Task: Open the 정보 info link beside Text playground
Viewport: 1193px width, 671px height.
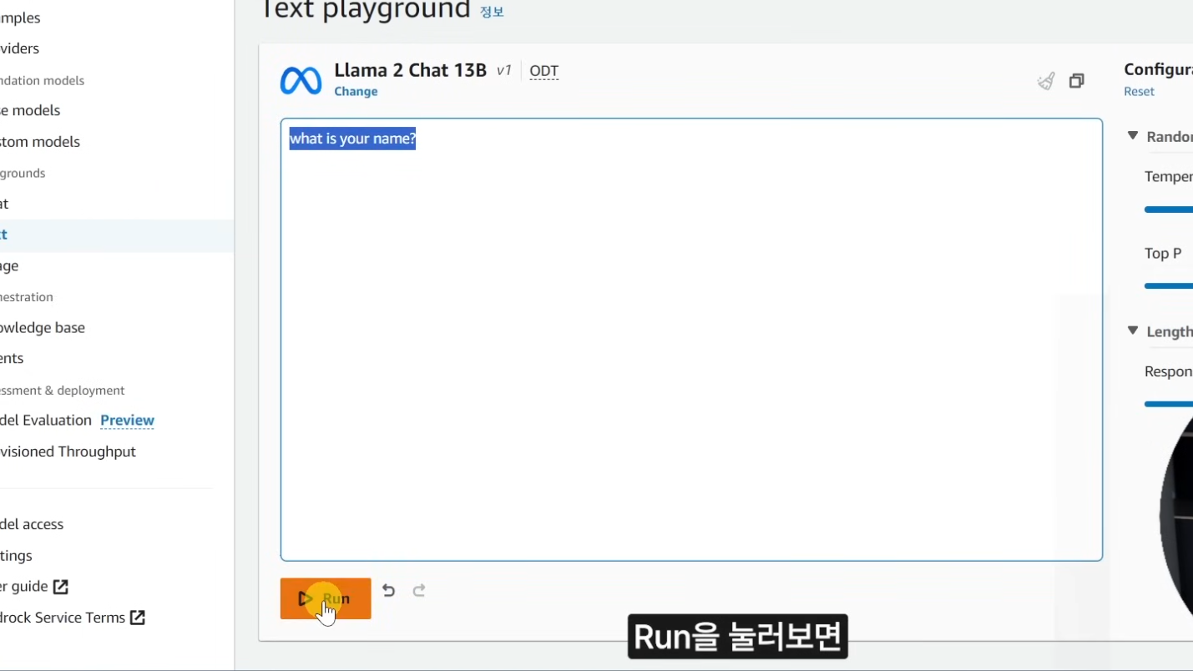Action: (x=492, y=12)
